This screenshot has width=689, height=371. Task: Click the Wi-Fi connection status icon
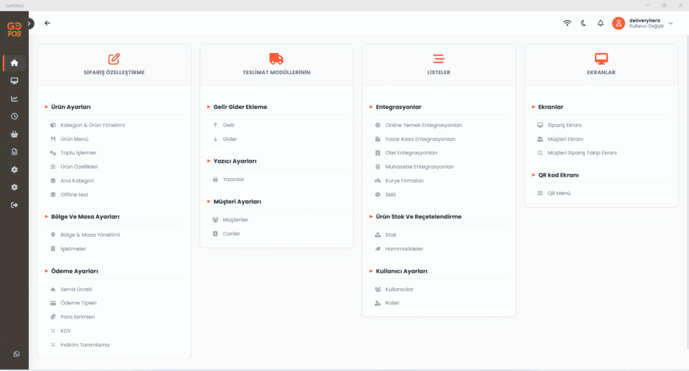(567, 23)
